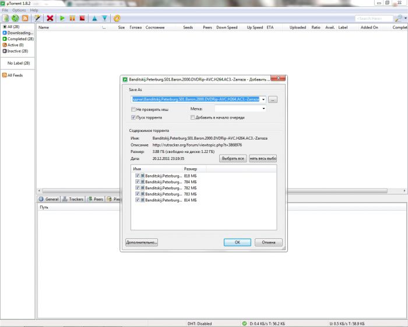Viewport: 408px width, 327px height.
Task: Uncheck the 'Пуск торрента' checkbox
Action: point(134,117)
